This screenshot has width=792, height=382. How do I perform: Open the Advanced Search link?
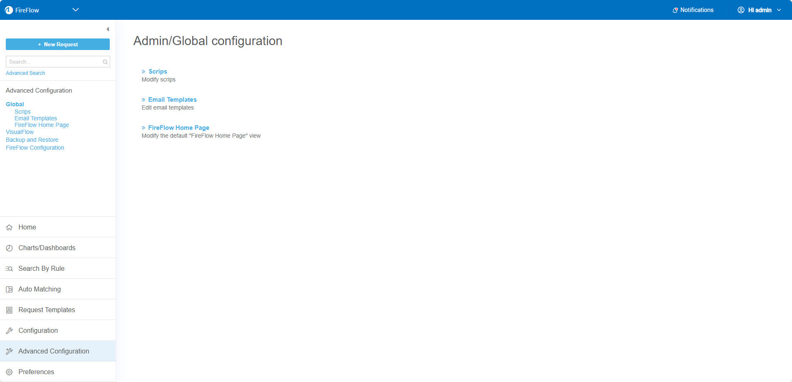click(25, 73)
